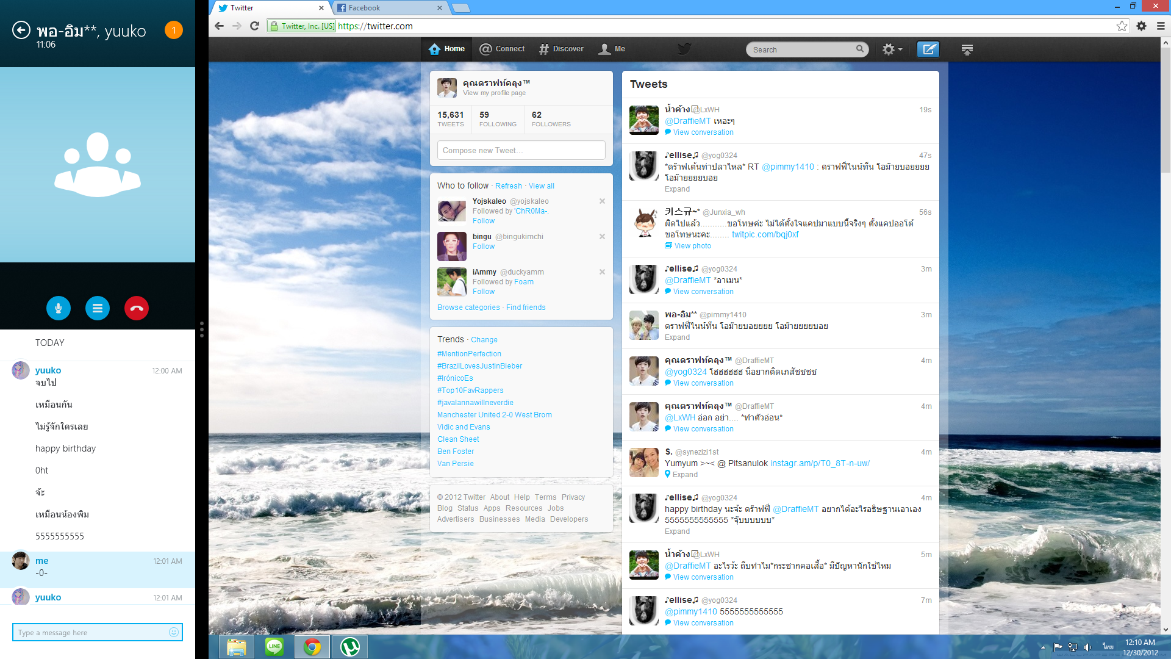Image resolution: width=1171 pixels, height=659 pixels.
Task: Click compose new tweet blue icon
Action: click(x=928, y=49)
